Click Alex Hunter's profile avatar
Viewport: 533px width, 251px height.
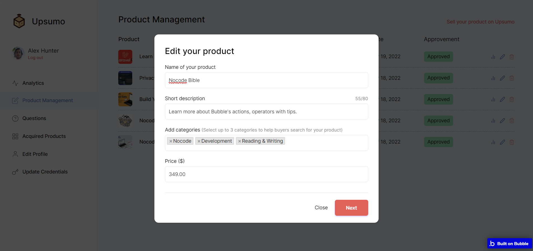18,53
